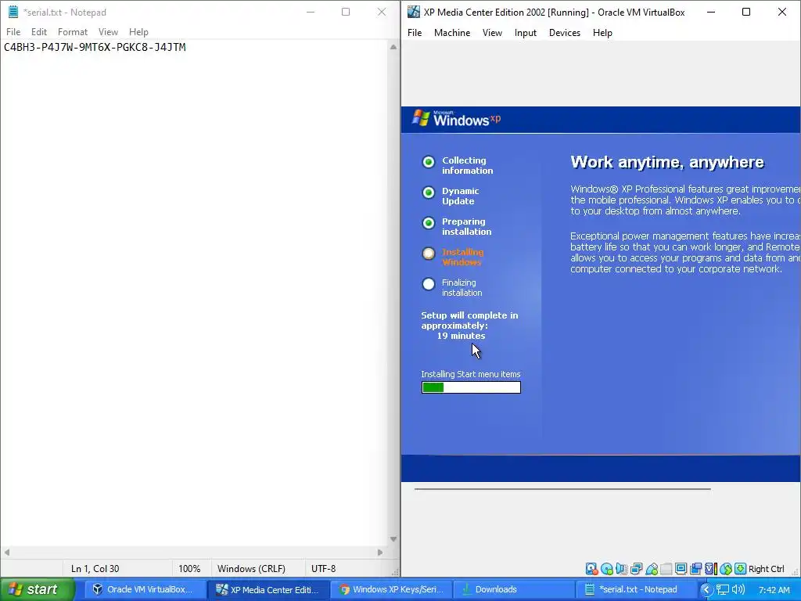Image resolution: width=801 pixels, height=601 pixels.
Task: Open VirtualBox Input menu
Action: click(526, 33)
